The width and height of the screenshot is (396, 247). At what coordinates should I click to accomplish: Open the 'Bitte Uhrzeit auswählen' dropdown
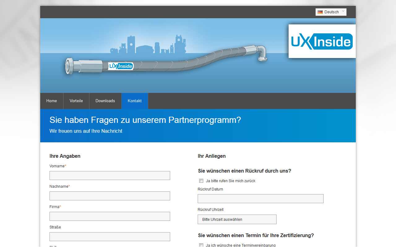pos(237,220)
